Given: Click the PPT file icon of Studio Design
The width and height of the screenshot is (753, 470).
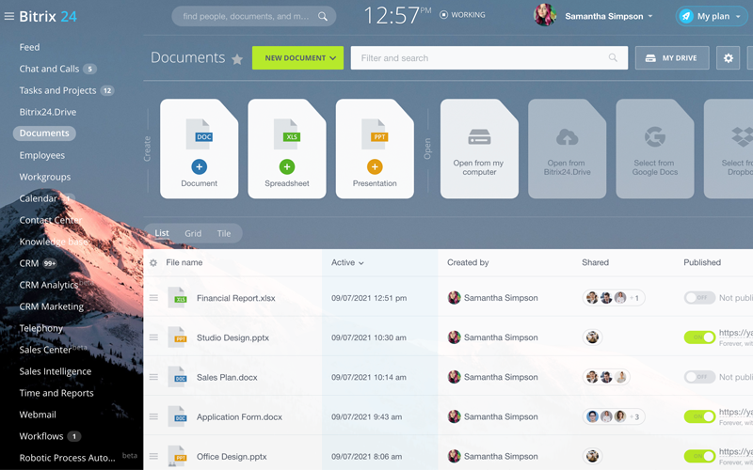Looking at the screenshot, I should [x=178, y=337].
